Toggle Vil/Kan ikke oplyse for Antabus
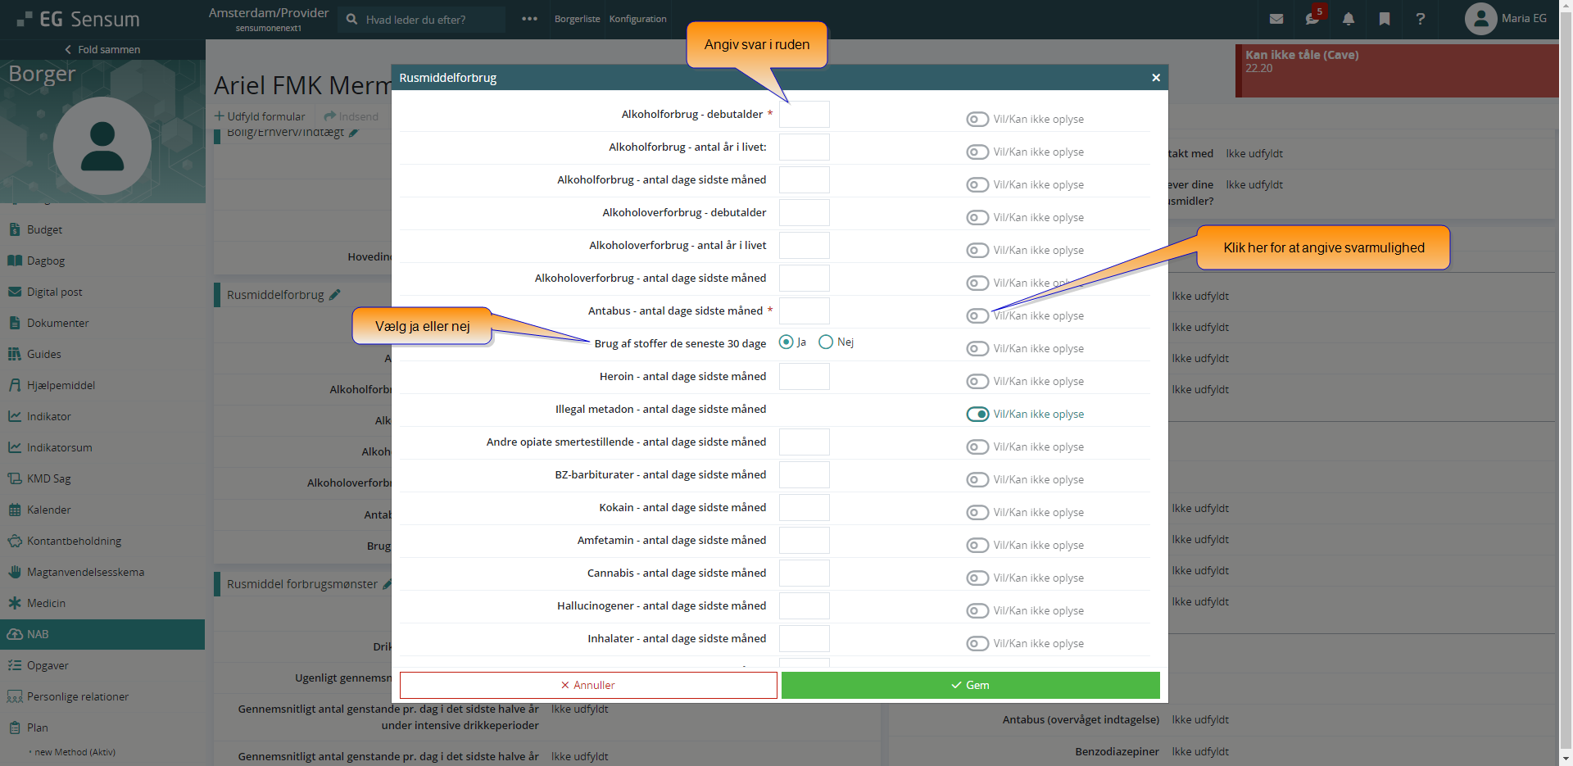The width and height of the screenshot is (1573, 766). point(977,315)
